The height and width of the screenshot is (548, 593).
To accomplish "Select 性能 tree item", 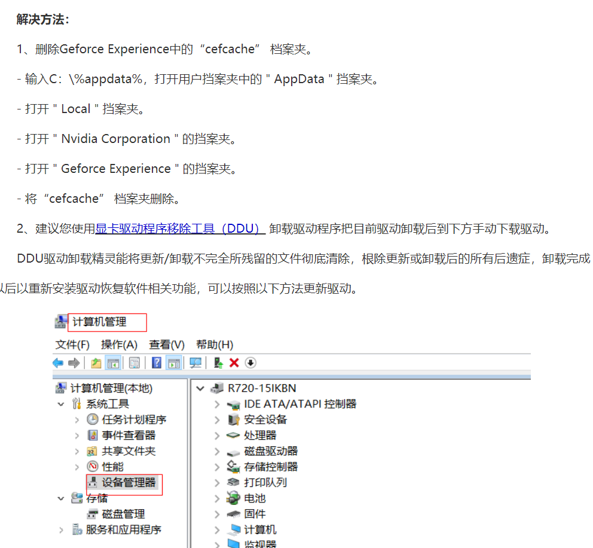I will (x=113, y=467).
